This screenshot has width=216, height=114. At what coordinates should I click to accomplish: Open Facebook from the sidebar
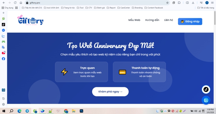coord(4,59)
